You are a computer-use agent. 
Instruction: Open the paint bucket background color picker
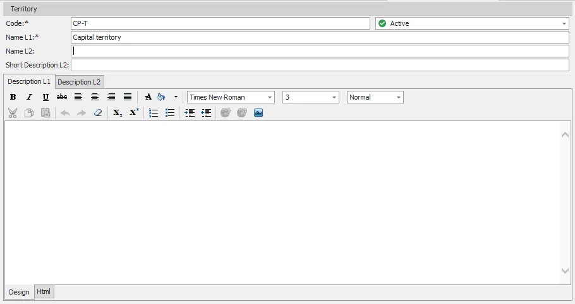coord(161,97)
